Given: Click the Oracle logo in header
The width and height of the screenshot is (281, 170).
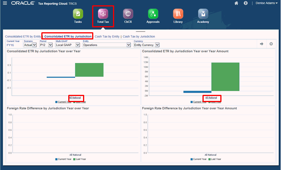Looking at the screenshot, I should (x=23, y=3).
